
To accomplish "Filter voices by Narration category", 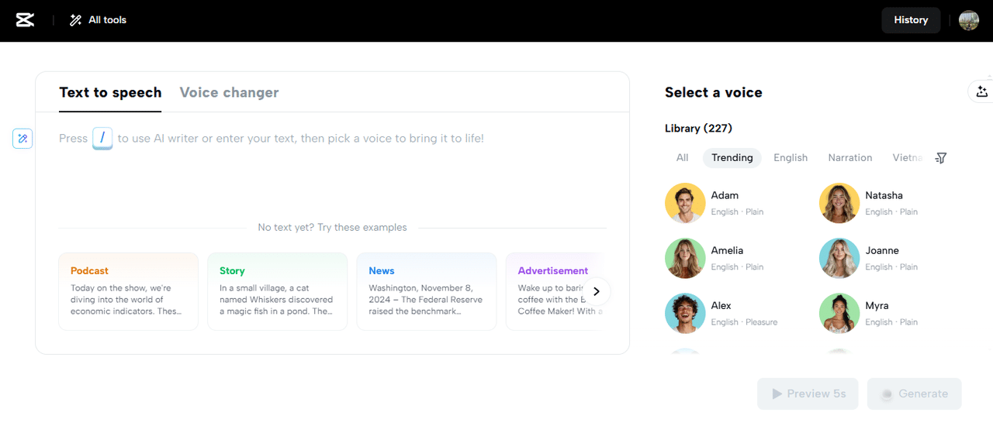I will 849,158.
